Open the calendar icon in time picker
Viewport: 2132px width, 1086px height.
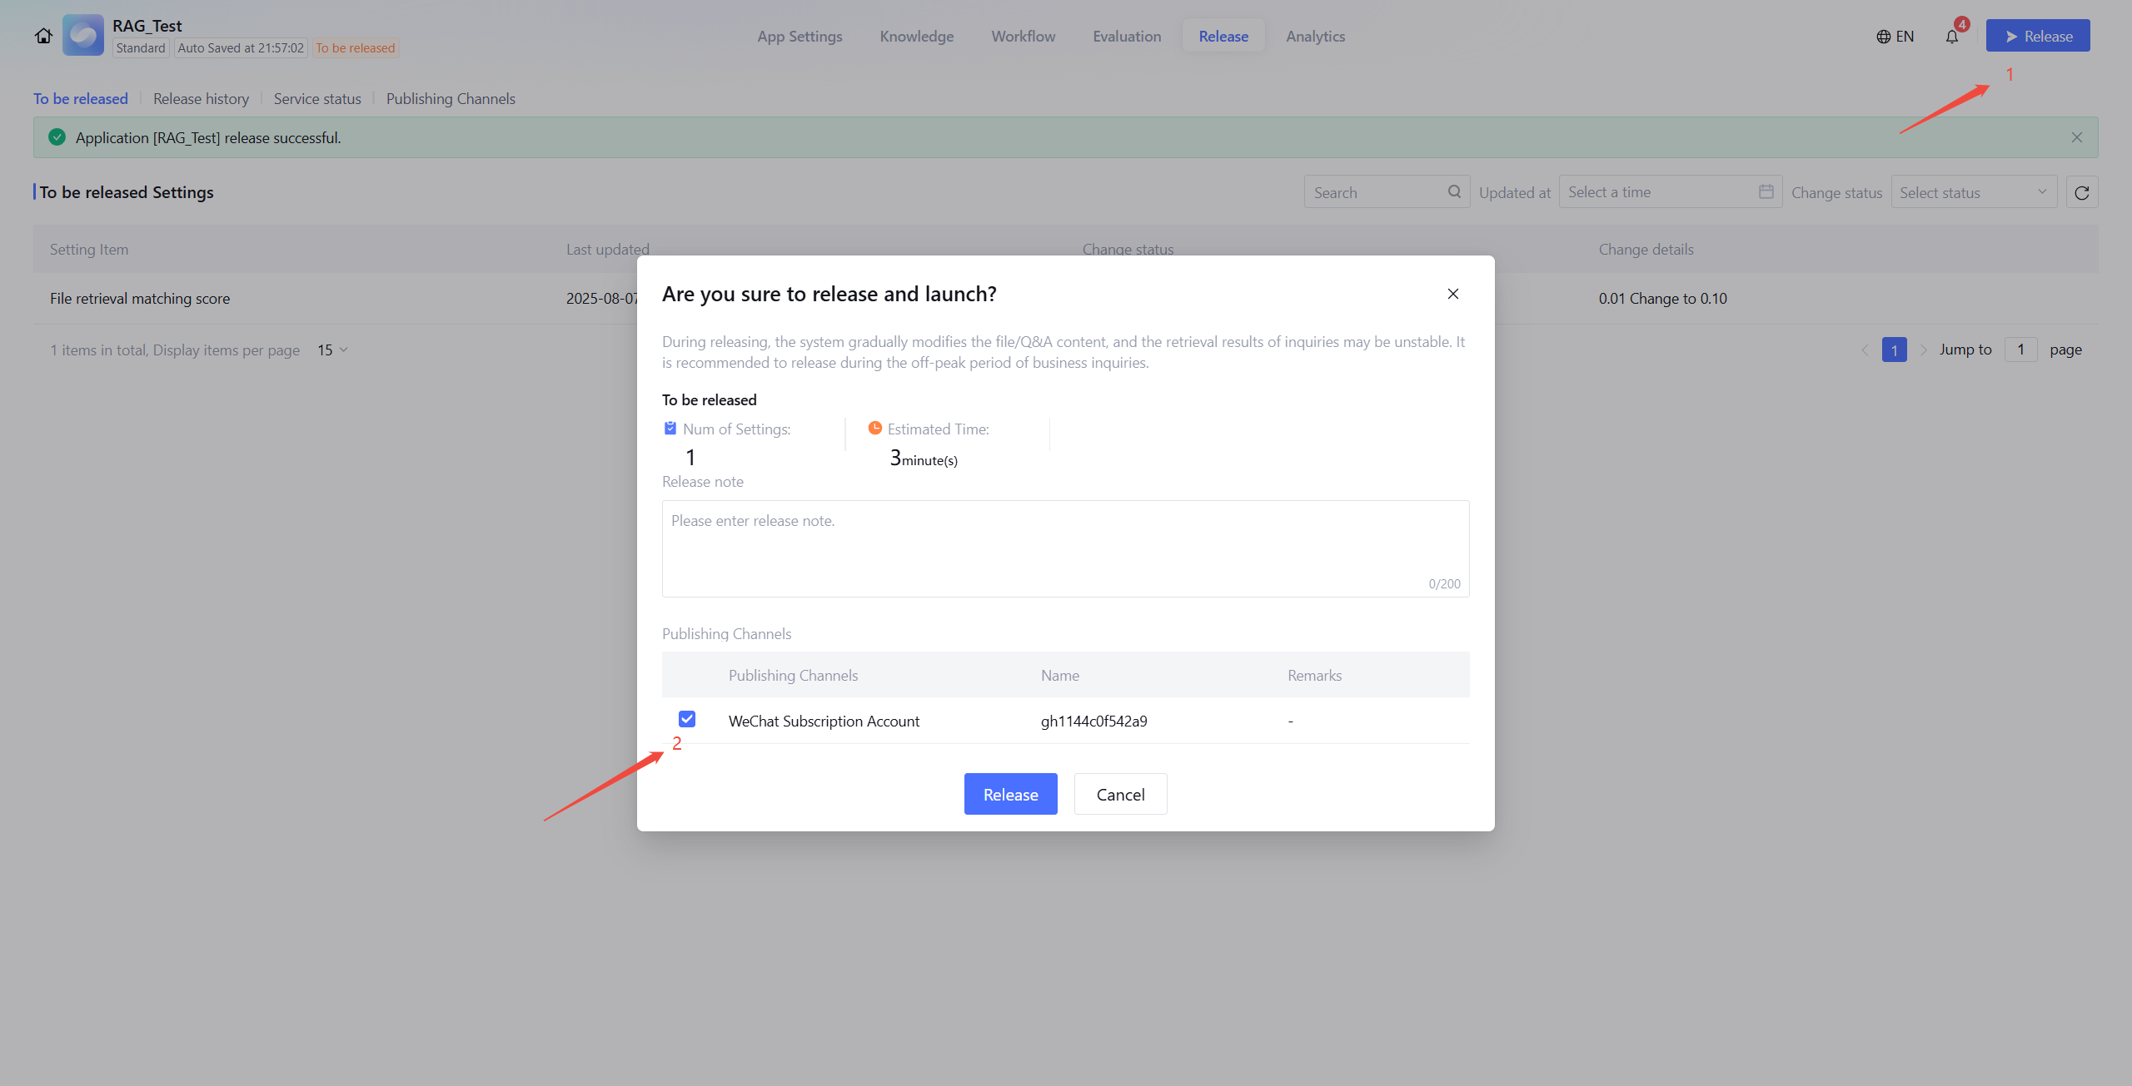click(x=1766, y=192)
